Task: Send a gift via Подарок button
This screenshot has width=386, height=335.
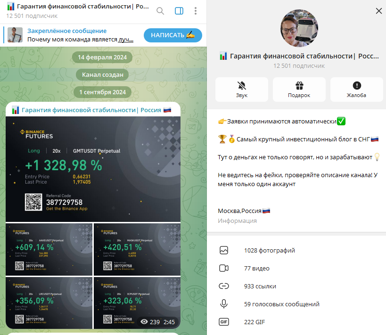Action: coord(299,90)
